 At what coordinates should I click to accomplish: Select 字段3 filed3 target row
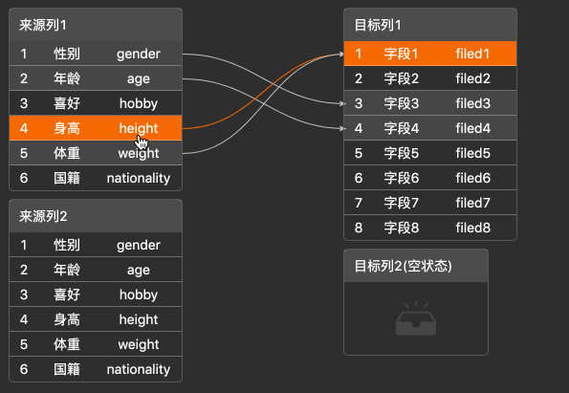pyautogui.click(x=430, y=103)
